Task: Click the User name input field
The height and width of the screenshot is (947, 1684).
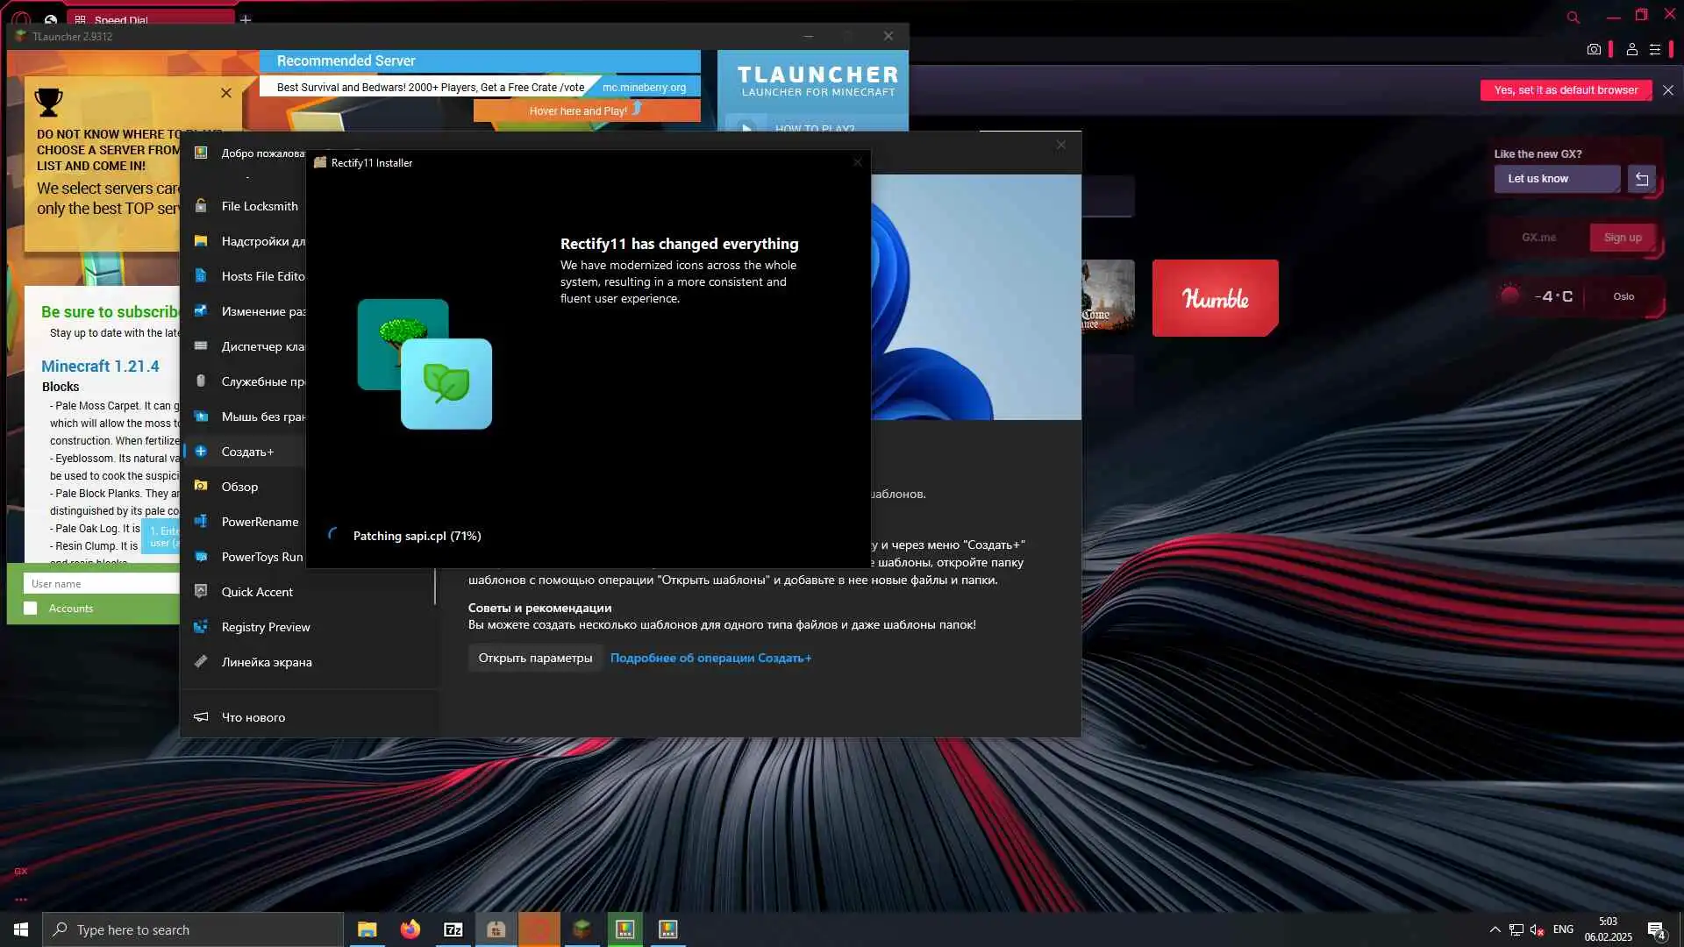Action: coord(101,584)
